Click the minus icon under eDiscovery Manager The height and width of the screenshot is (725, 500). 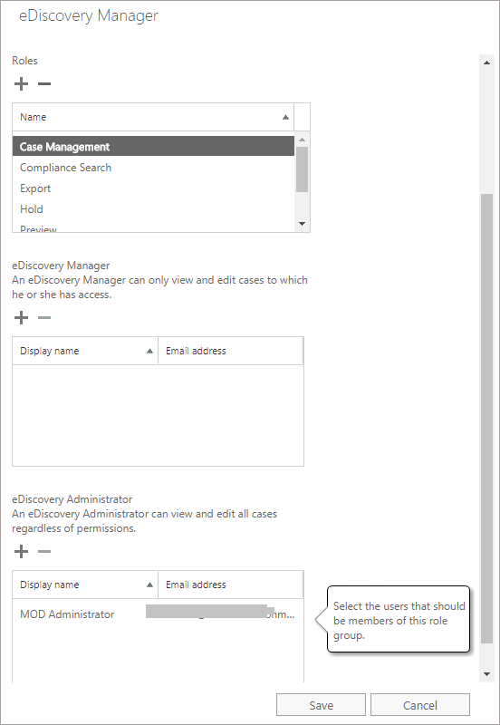(x=44, y=318)
